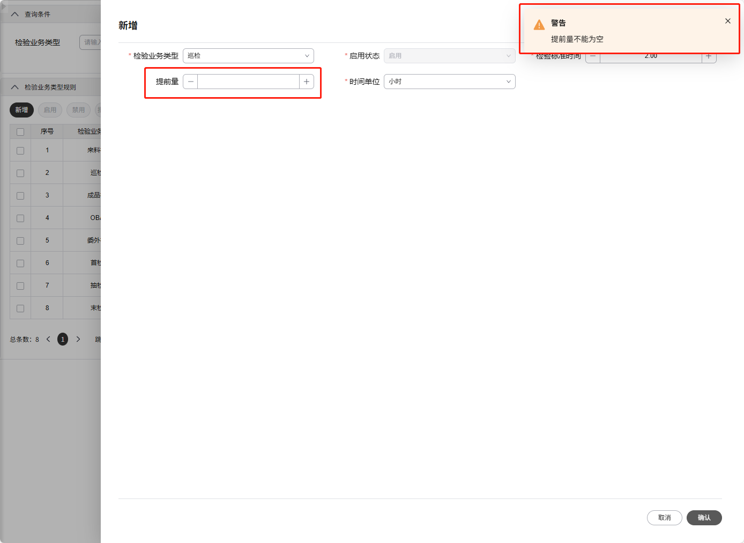
Task: Toggle the select-all checkbox in table header
Action: tap(20, 131)
